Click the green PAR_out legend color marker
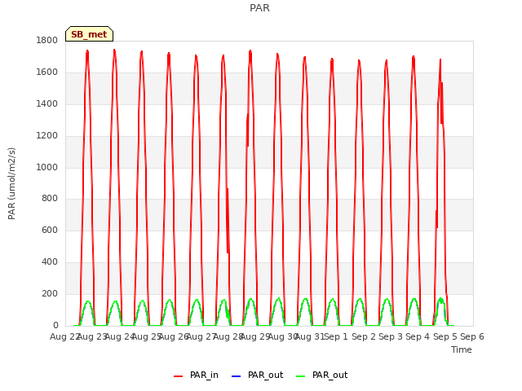Image resolution: width=522 pixels, height=391 pixels. pyautogui.click(x=301, y=376)
